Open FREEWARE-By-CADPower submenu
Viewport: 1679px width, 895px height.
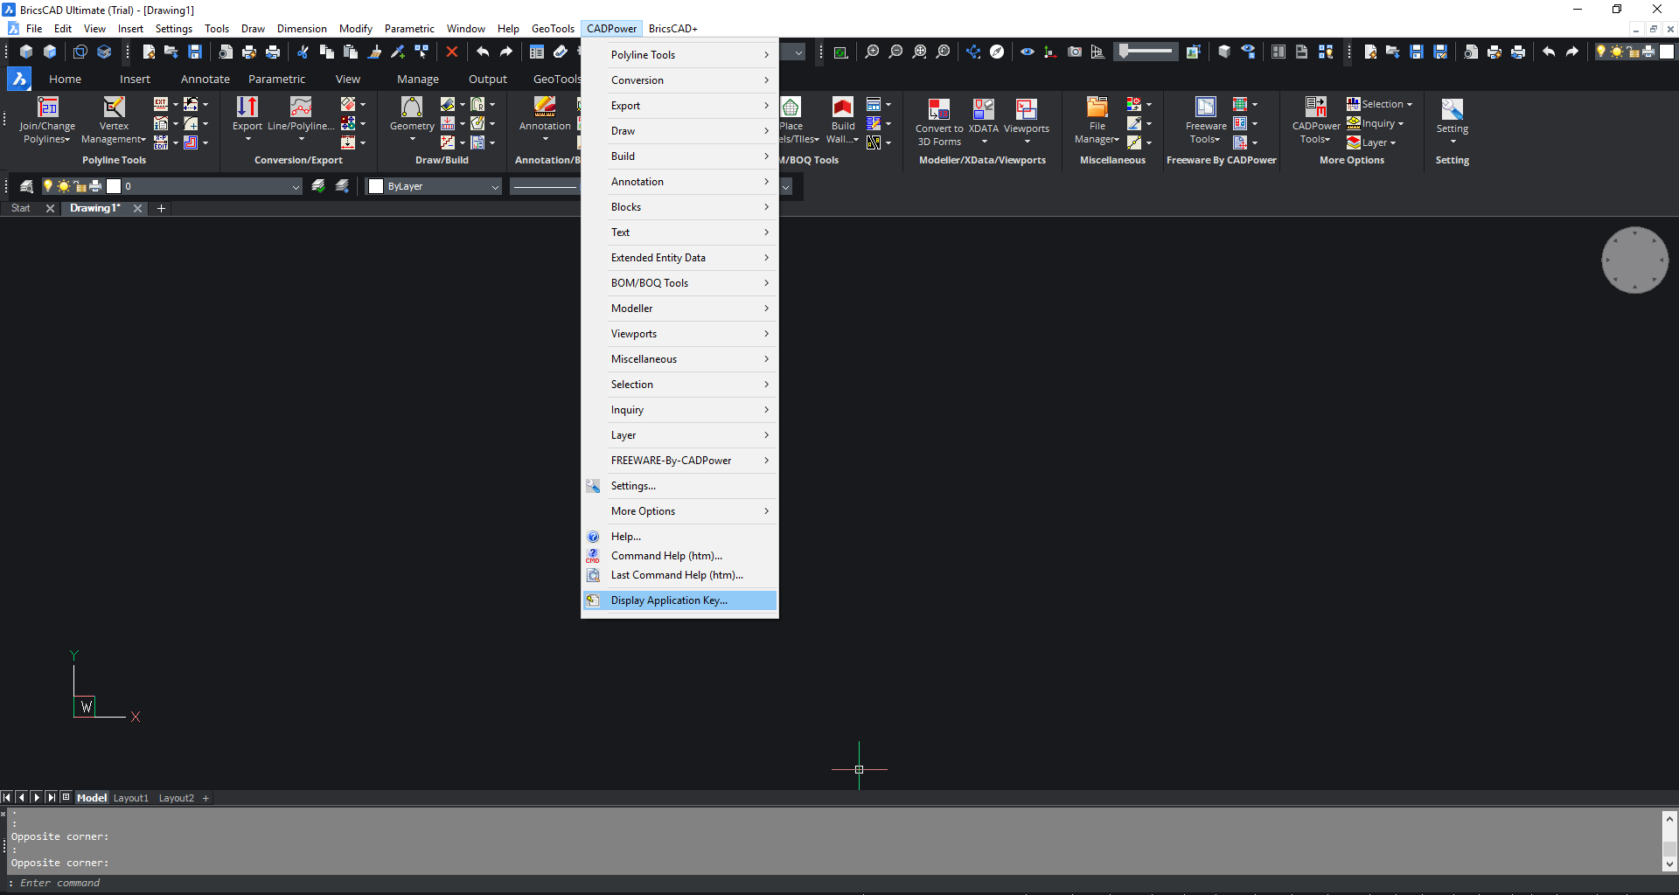(679, 461)
